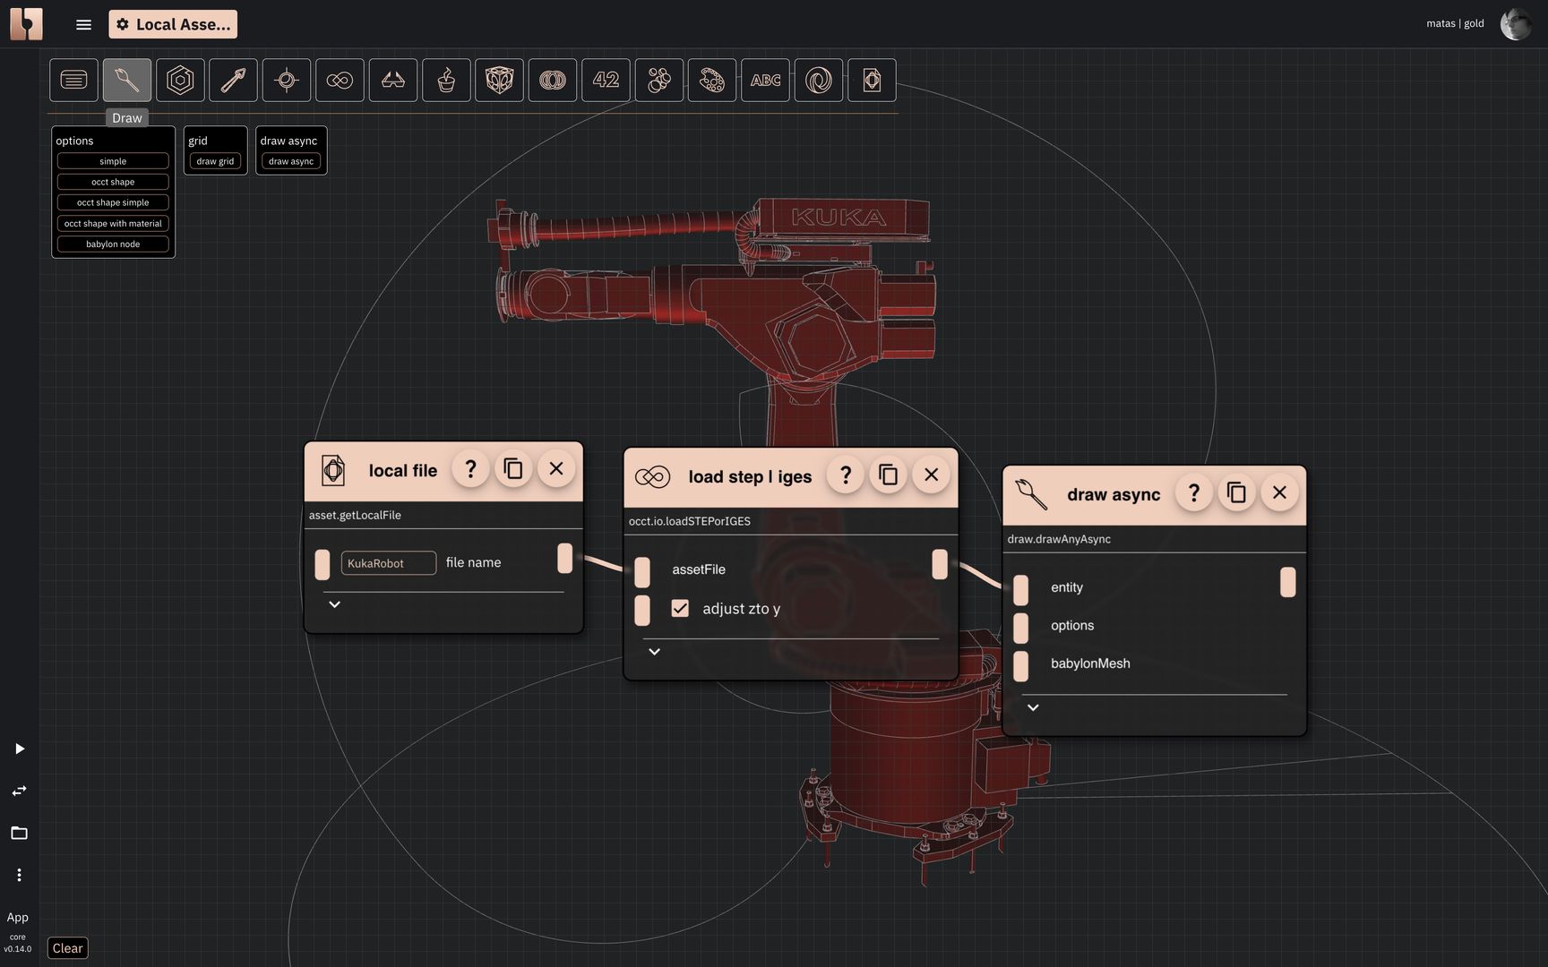Image resolution: width=1548 pixels, height=967 pixels.
Task: Click the draw.drawAnyAsync label
Action: (x=1059, y=539)
